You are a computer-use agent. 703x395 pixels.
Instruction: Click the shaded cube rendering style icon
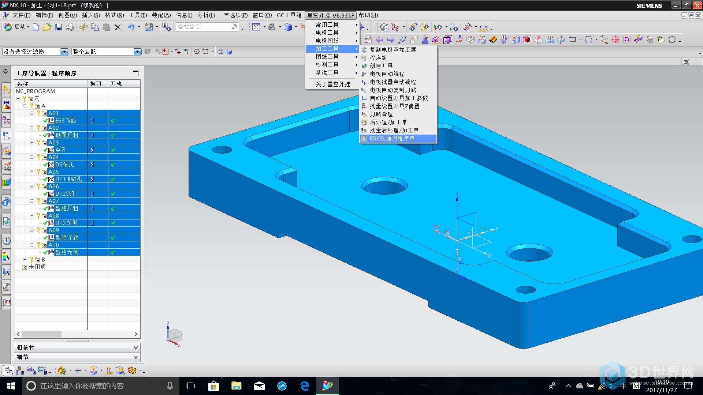[288, 27]
